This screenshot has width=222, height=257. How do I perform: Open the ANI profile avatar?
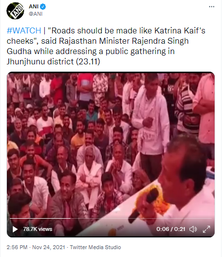pyautogui.click(x=15, y=11)
